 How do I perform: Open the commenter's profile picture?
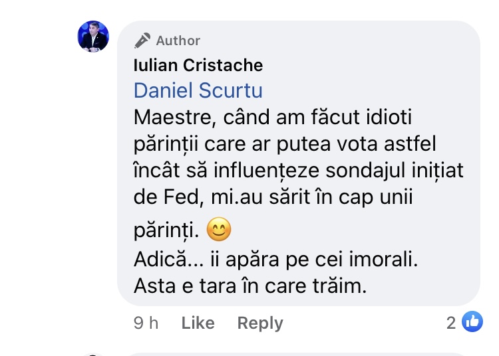(x=94, y=37)
